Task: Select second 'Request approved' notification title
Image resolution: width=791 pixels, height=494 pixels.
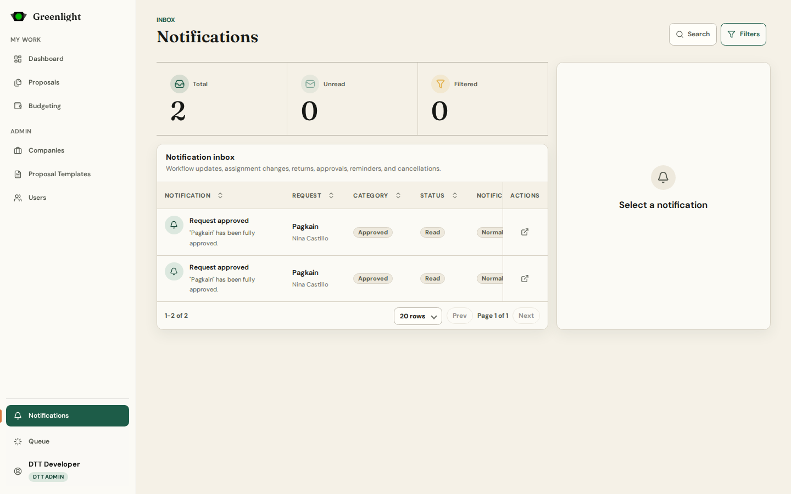Action: [219, 267]
